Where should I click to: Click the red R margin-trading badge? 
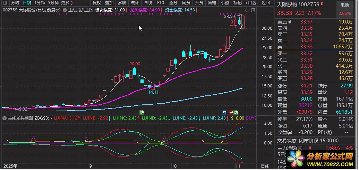pos(323,4)
